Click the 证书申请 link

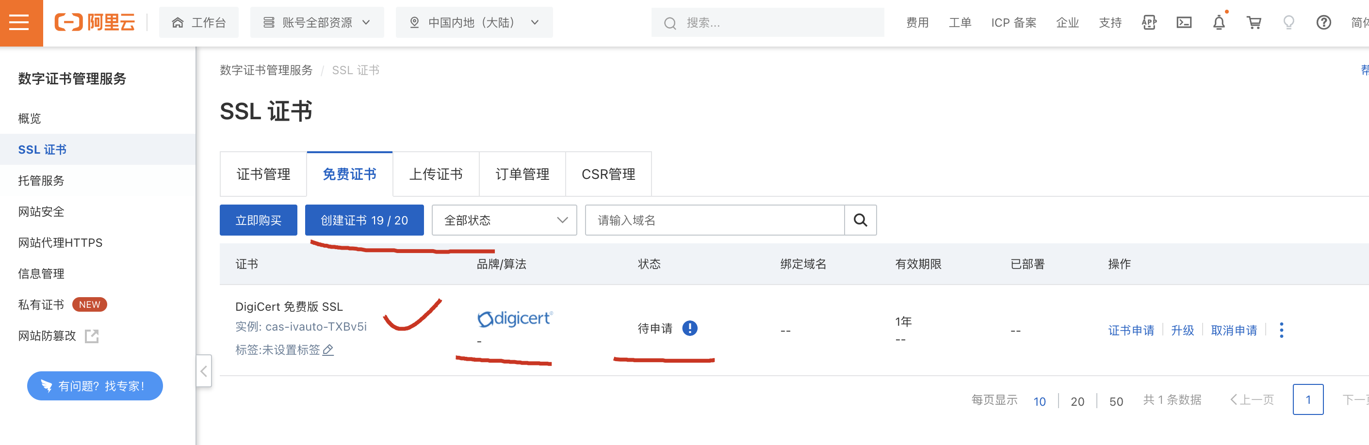click(x=1130, y=330)
